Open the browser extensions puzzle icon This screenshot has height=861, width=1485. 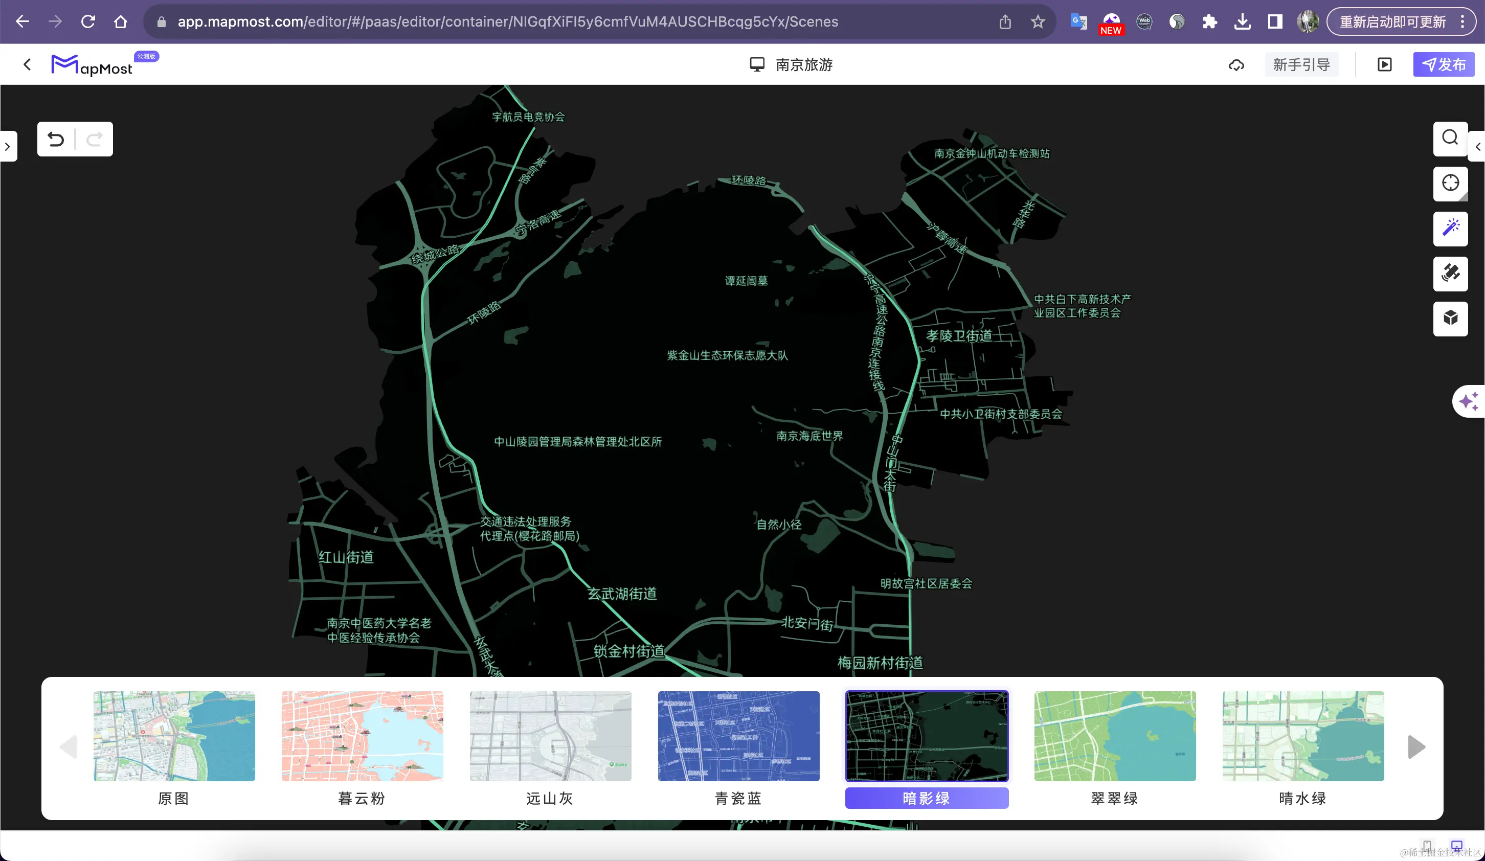1209,22
